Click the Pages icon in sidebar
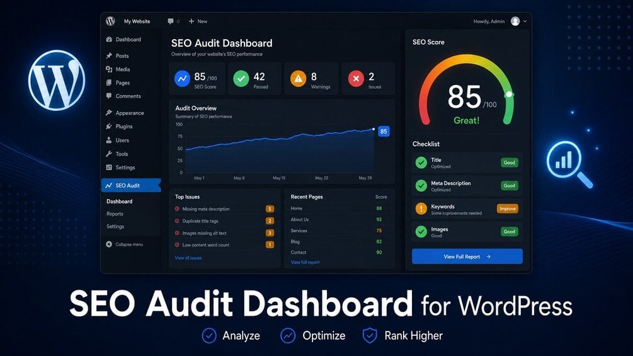Image resolution: width=633 pixels, height=356 pixels. point(109,83)
